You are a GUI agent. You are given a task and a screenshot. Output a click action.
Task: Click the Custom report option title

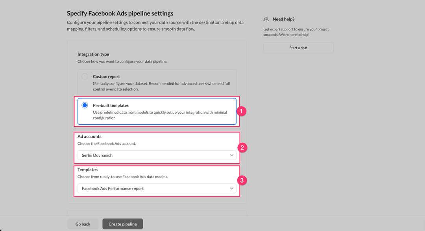pyautogui.click(x=106, y=77)
